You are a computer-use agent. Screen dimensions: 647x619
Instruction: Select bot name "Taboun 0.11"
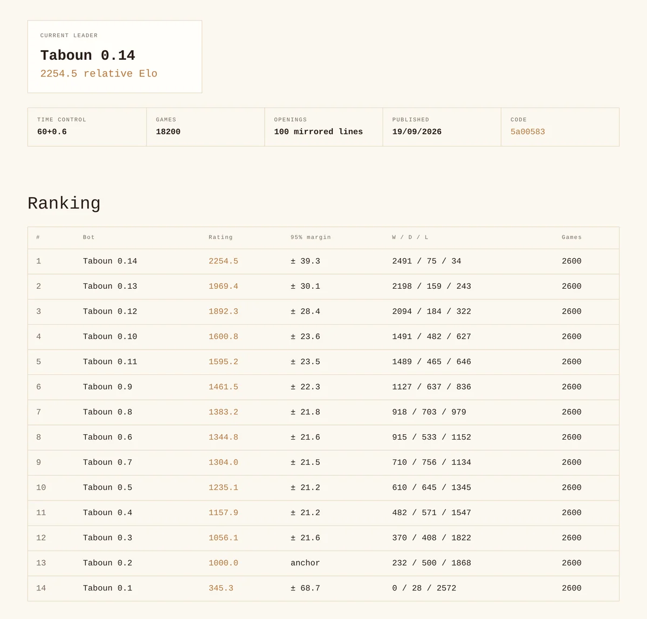110,362
